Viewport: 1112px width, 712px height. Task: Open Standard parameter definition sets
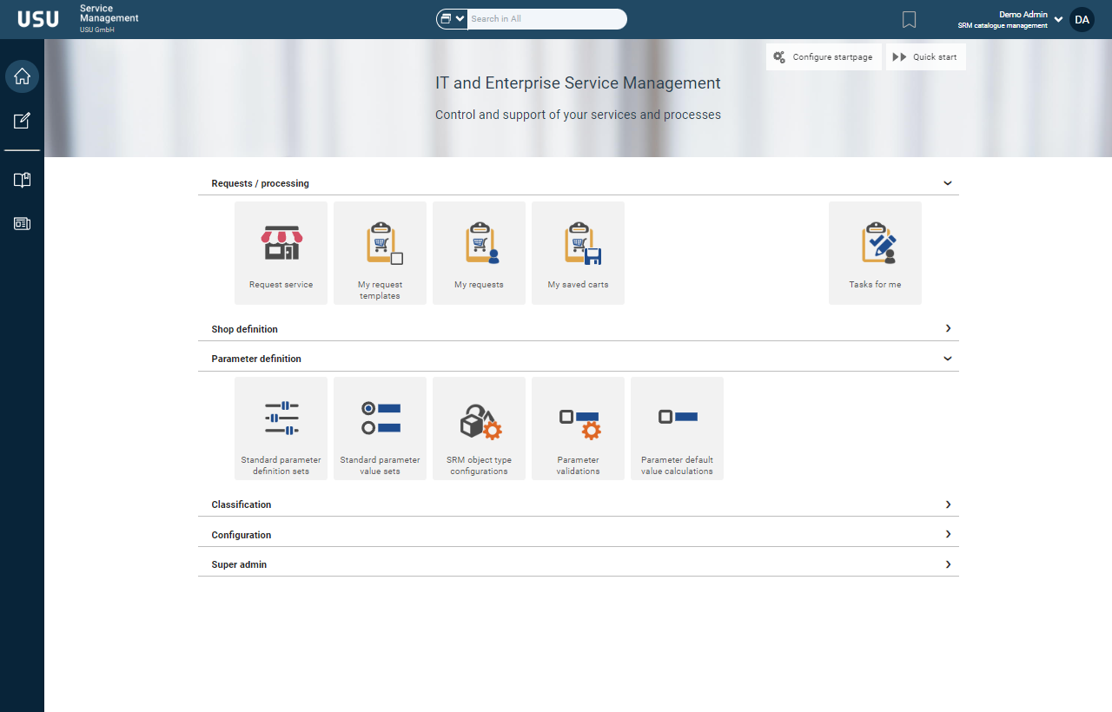(281, 428)
